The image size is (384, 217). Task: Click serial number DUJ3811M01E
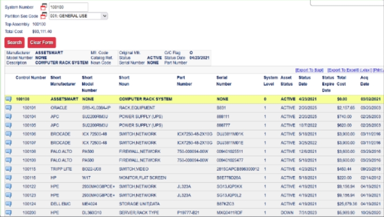(230, 143)
